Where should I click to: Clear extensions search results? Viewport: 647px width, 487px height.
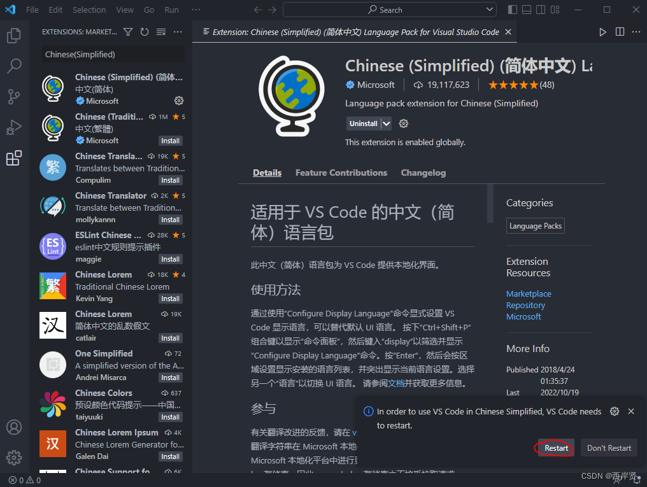(x=161, y=32)
